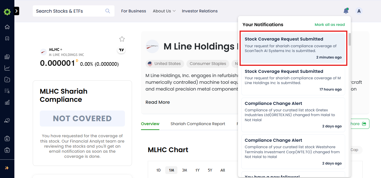Open the For Business link
Image resolution: width=381 pixels, height=178 pixels.
[x=134, y=11]
